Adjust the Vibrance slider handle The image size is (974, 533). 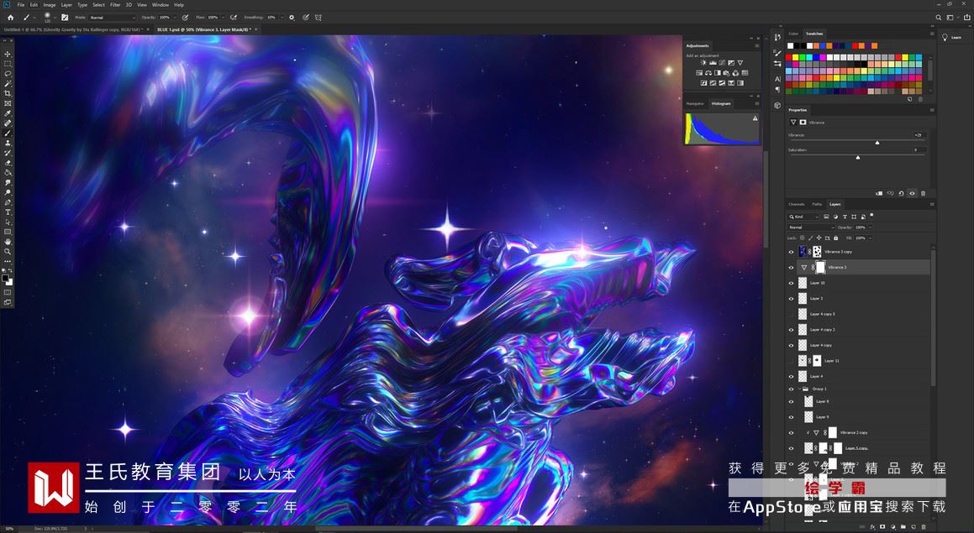(x=877, y=143)
